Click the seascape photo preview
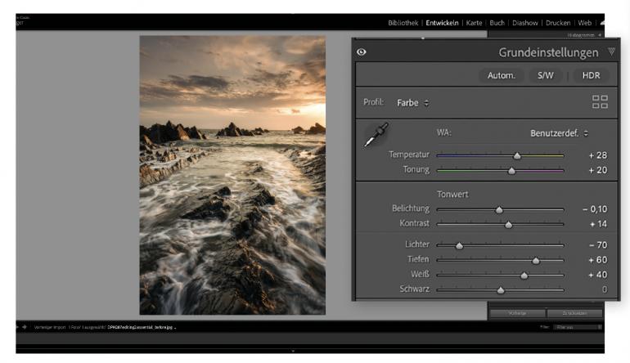 pos(232,175)
